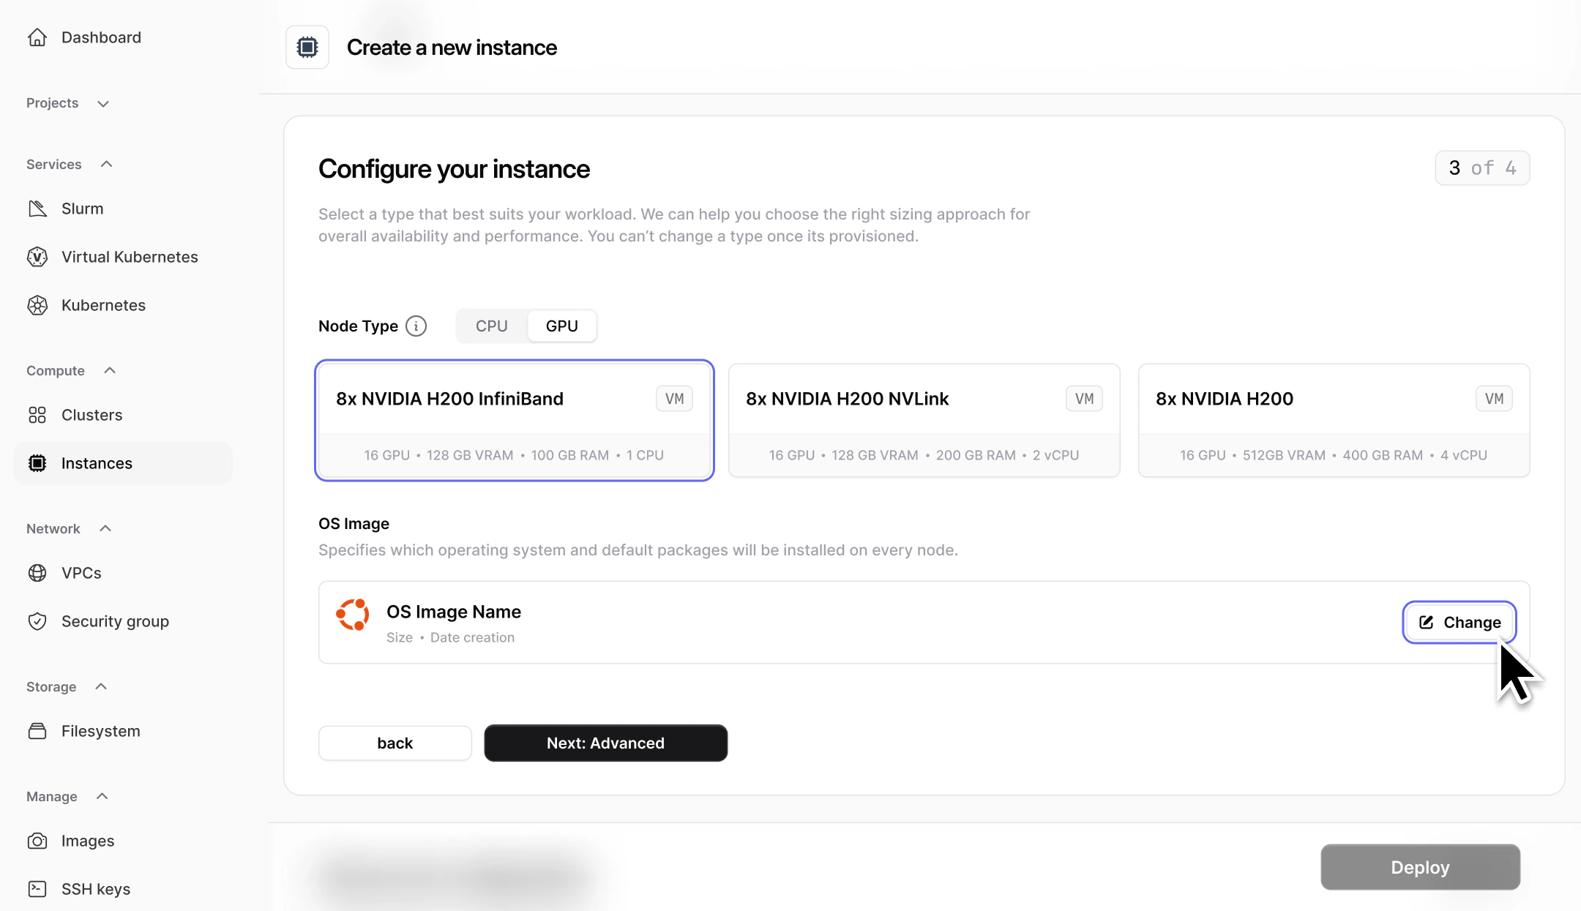Open Virtual Kubernetes in the sidebar
The image size is (1581, 911).
130,256
